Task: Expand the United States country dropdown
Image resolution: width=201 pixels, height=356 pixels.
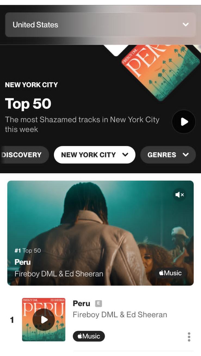Action: pyautogui.click(x=100, y=25)
